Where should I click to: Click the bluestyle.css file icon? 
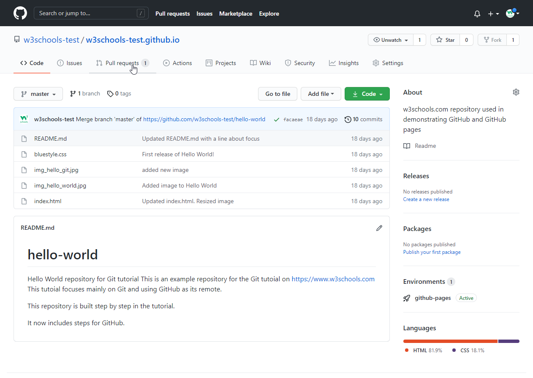coord(24,154)
